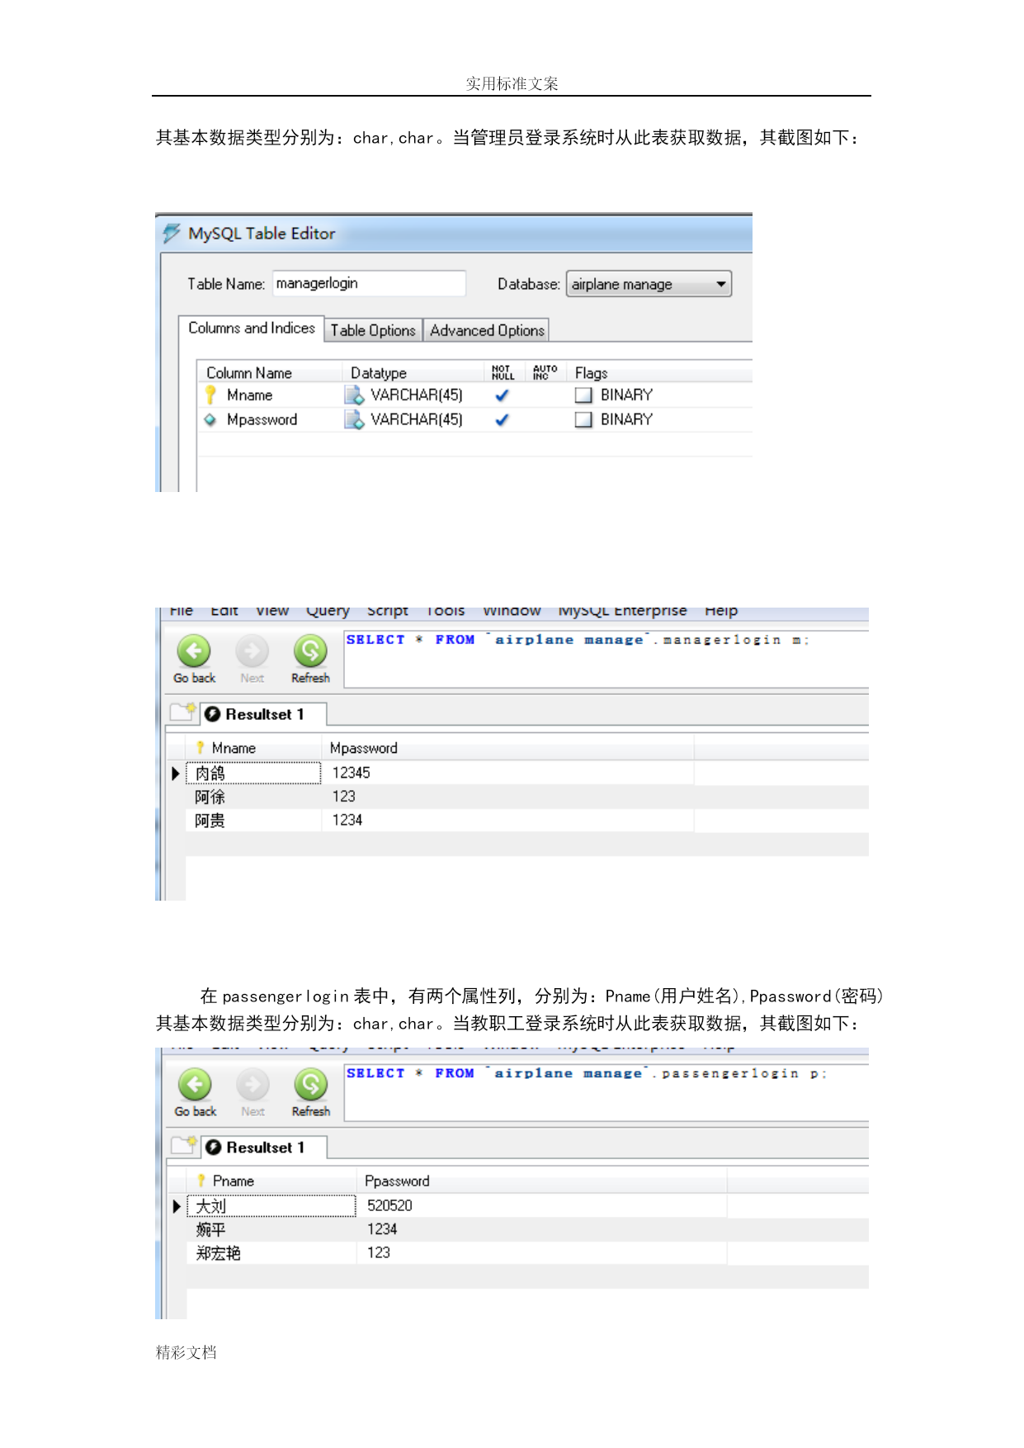
Task: Open the Database dropdown showing airplane manage
Action: pos(649,284)
